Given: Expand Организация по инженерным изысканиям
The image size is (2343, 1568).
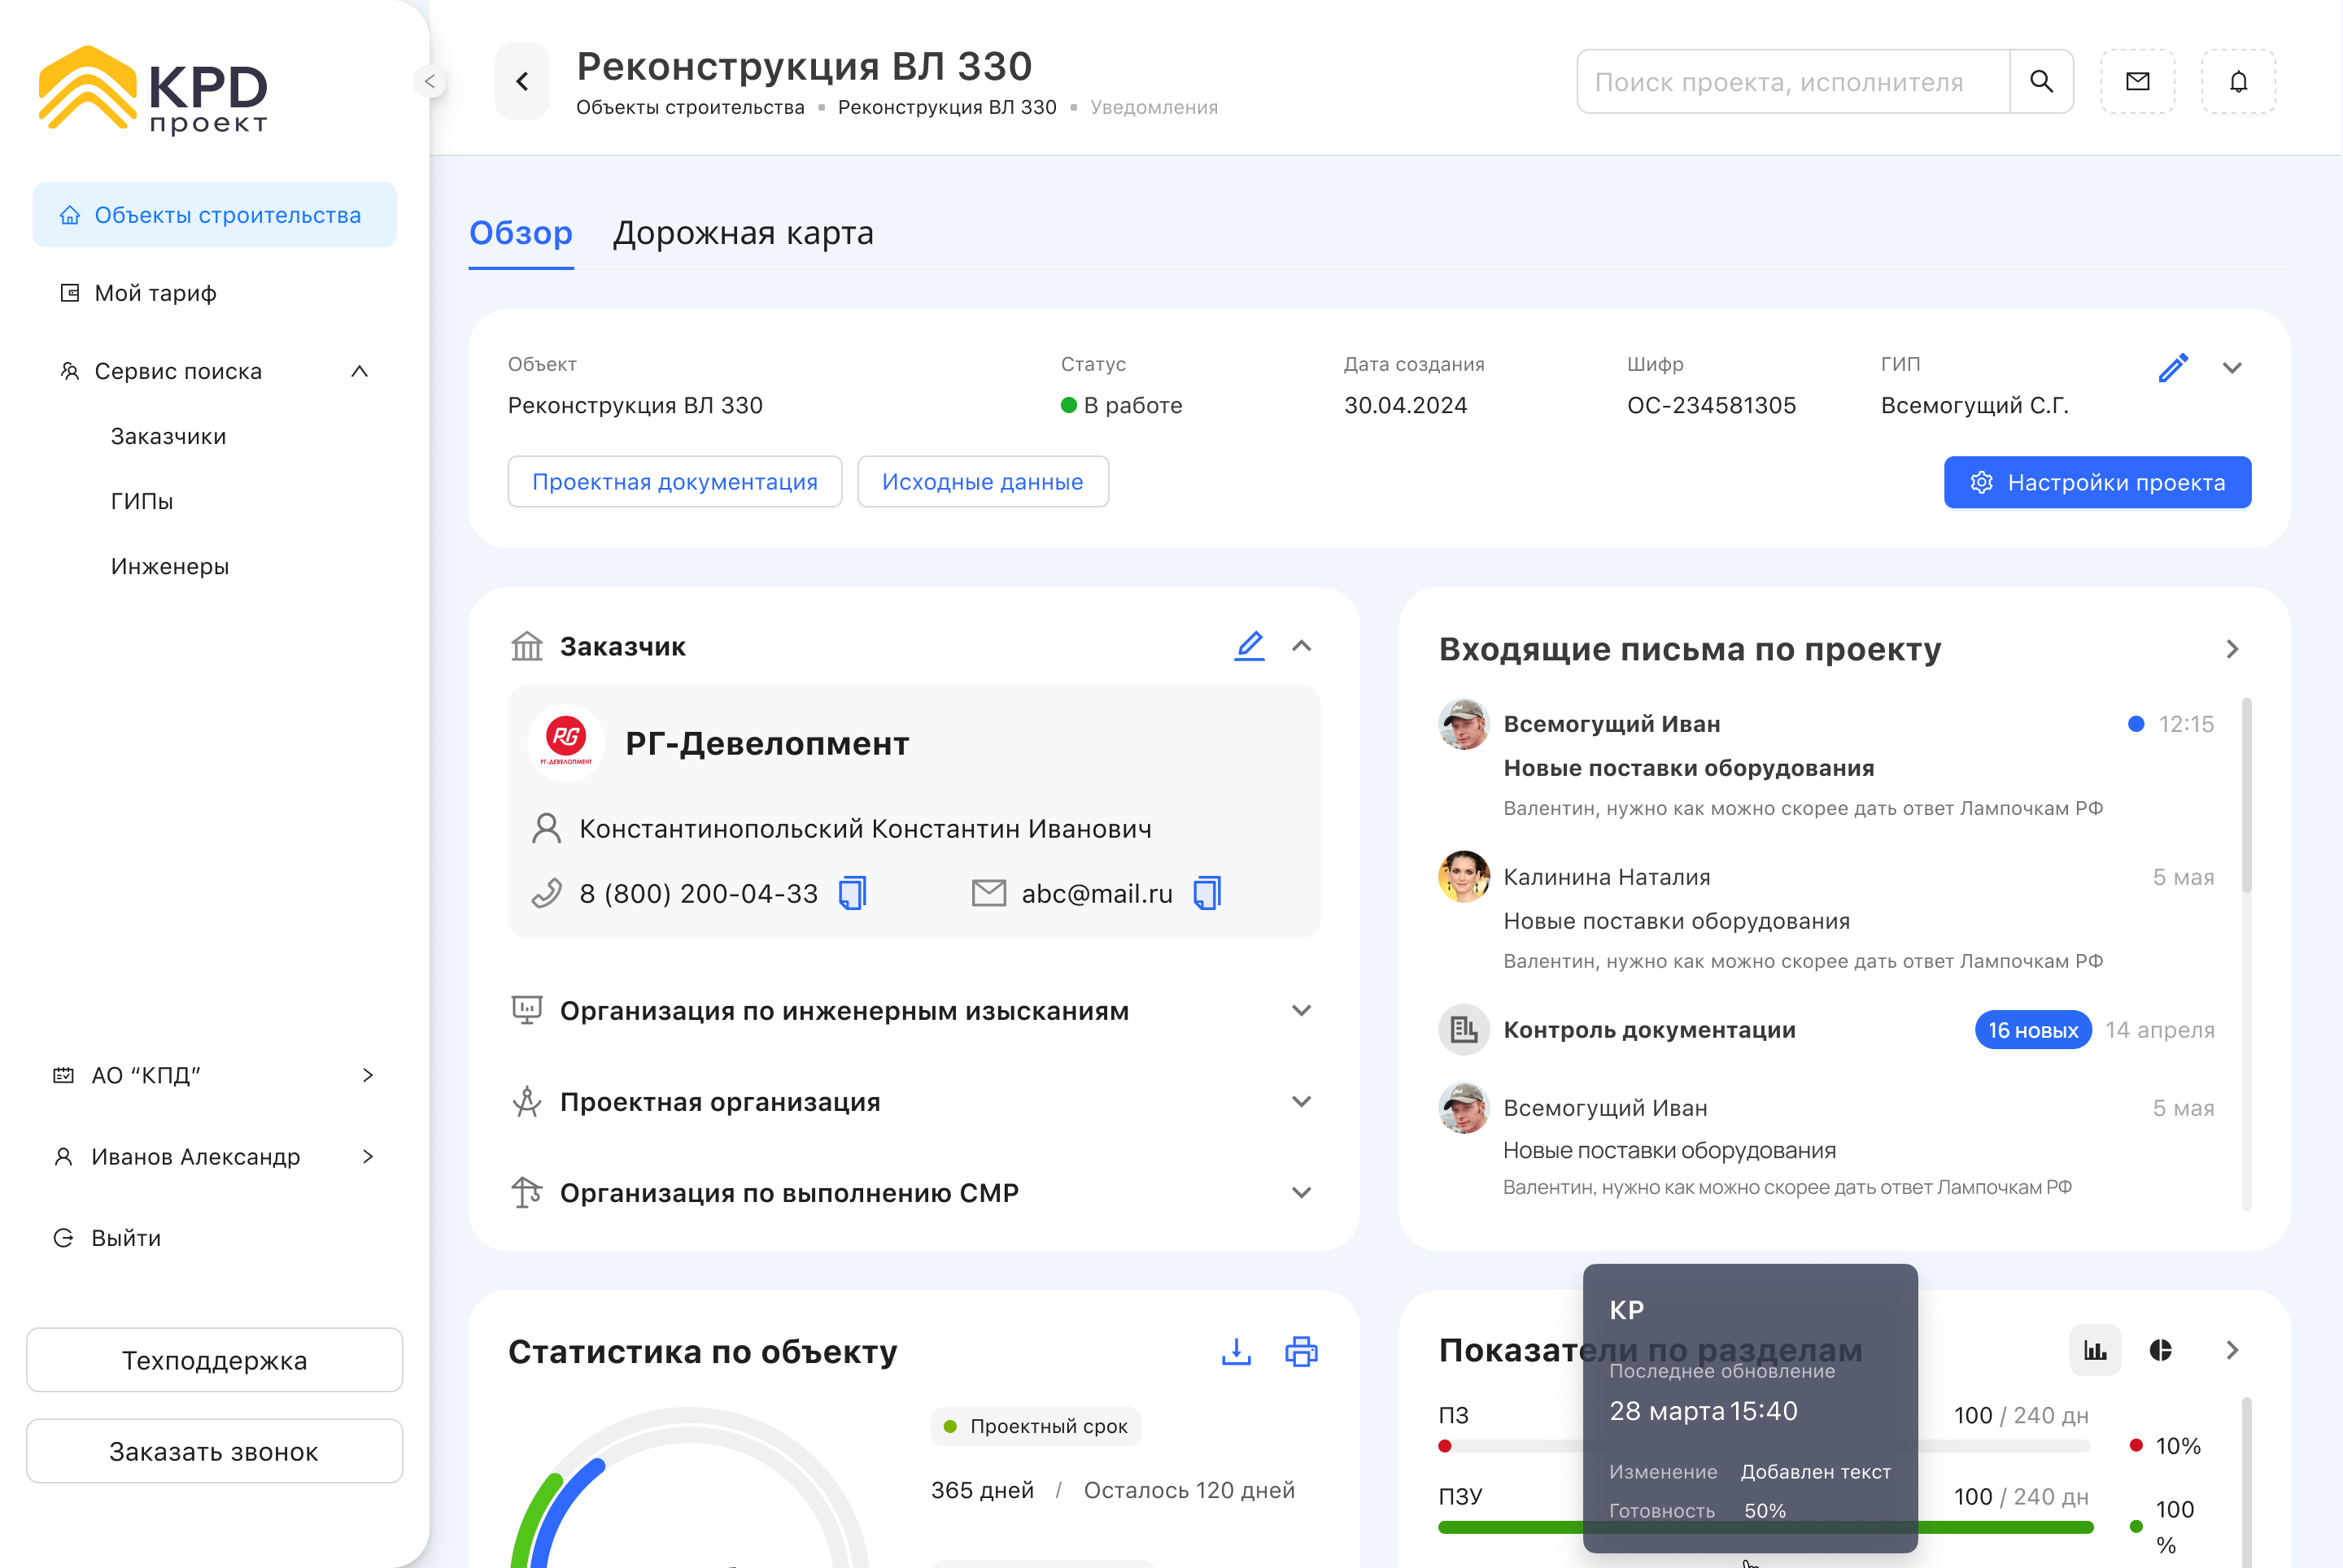Looking at the screenshot, I should tap(1302, 1010).
